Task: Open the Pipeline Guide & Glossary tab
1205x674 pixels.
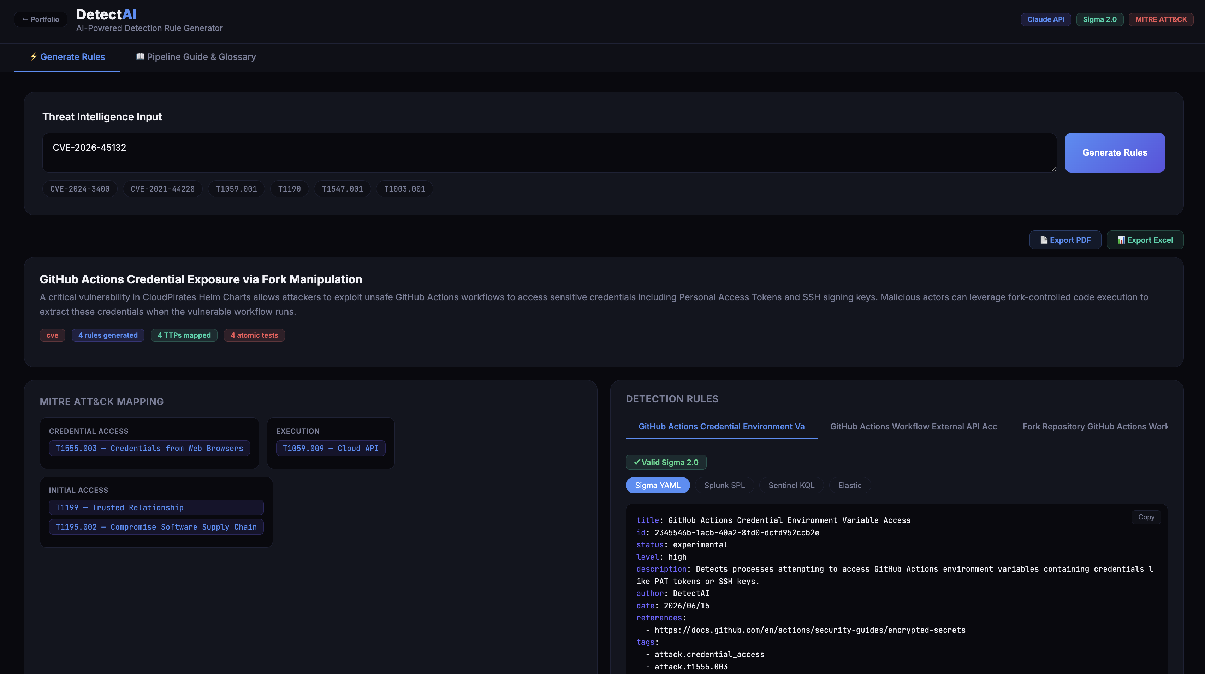Action: 196,57
